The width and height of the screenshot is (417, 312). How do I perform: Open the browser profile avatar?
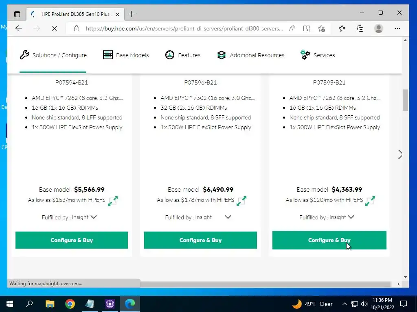click(378, 28)
